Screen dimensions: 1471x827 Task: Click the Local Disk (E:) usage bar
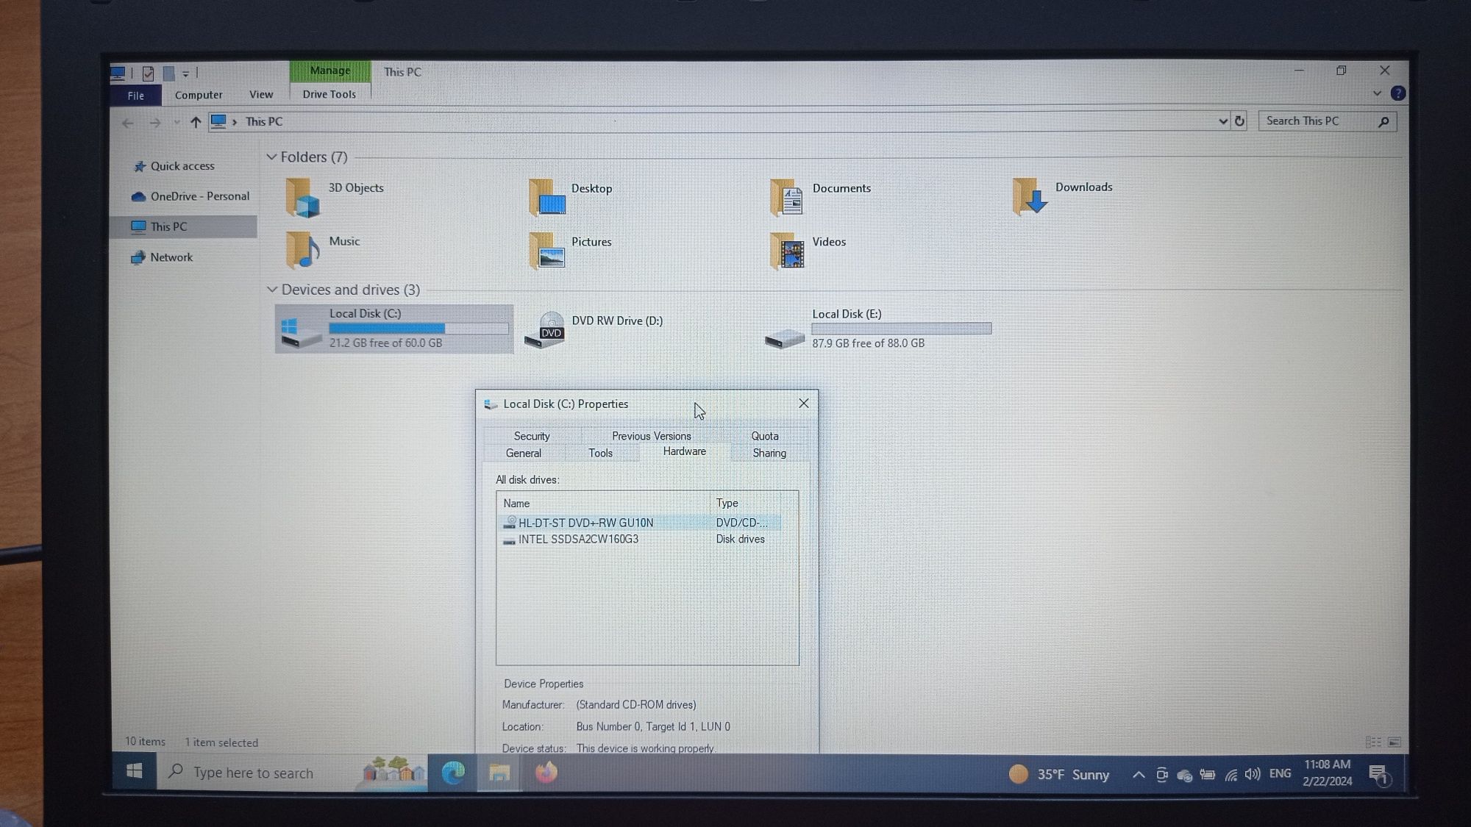[902, 329]
